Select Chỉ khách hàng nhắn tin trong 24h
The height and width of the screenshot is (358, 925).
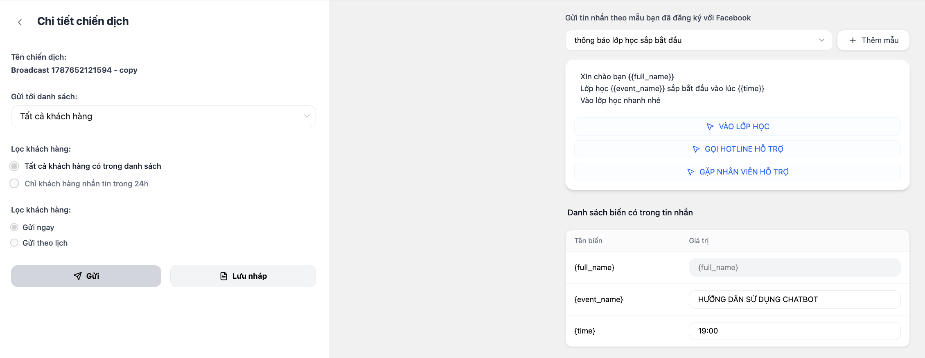pyautogui.click(x=14, y=183)
